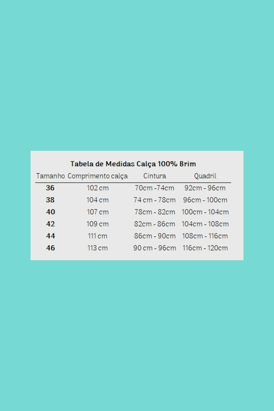Click the Cintura column header
The height and width of the screenshot is (411, 274).
[155, 176]
